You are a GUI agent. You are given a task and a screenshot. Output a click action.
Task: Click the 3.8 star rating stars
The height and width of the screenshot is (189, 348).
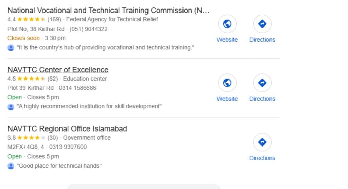coord(31,138)
